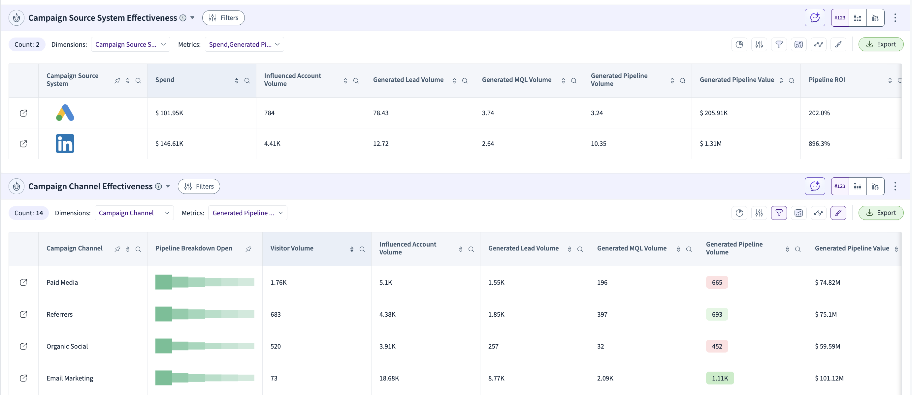Open info tooltip for Campaign Channel Effectiveness
912x395 pixels.
click(x=159, y=187)
